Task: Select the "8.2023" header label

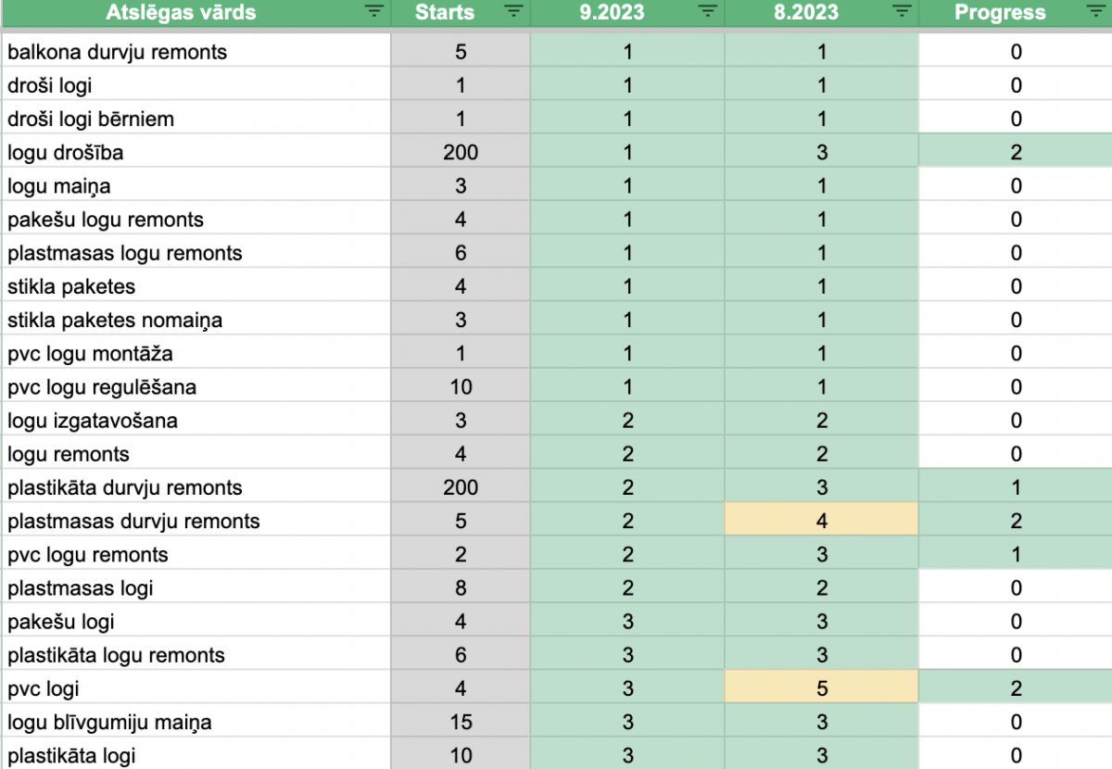Action: (x=806, y=13)
